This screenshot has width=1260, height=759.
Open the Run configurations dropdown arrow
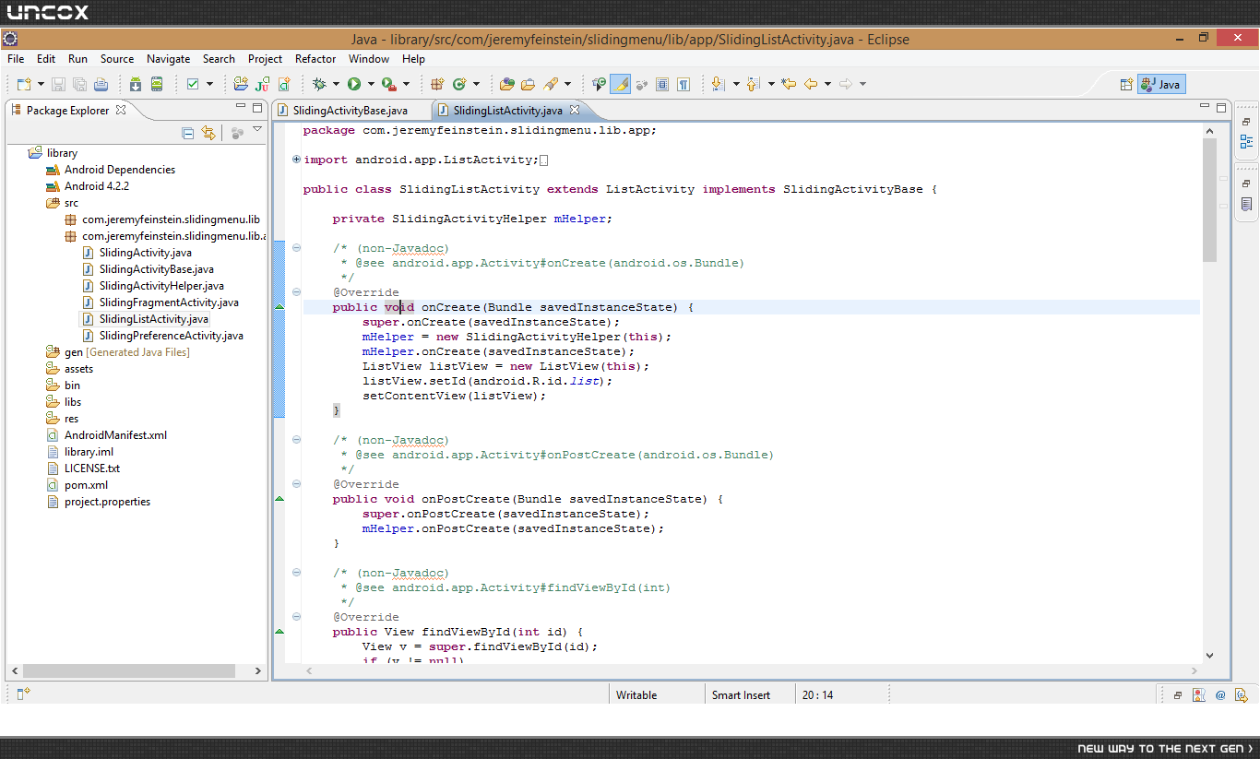370,84
